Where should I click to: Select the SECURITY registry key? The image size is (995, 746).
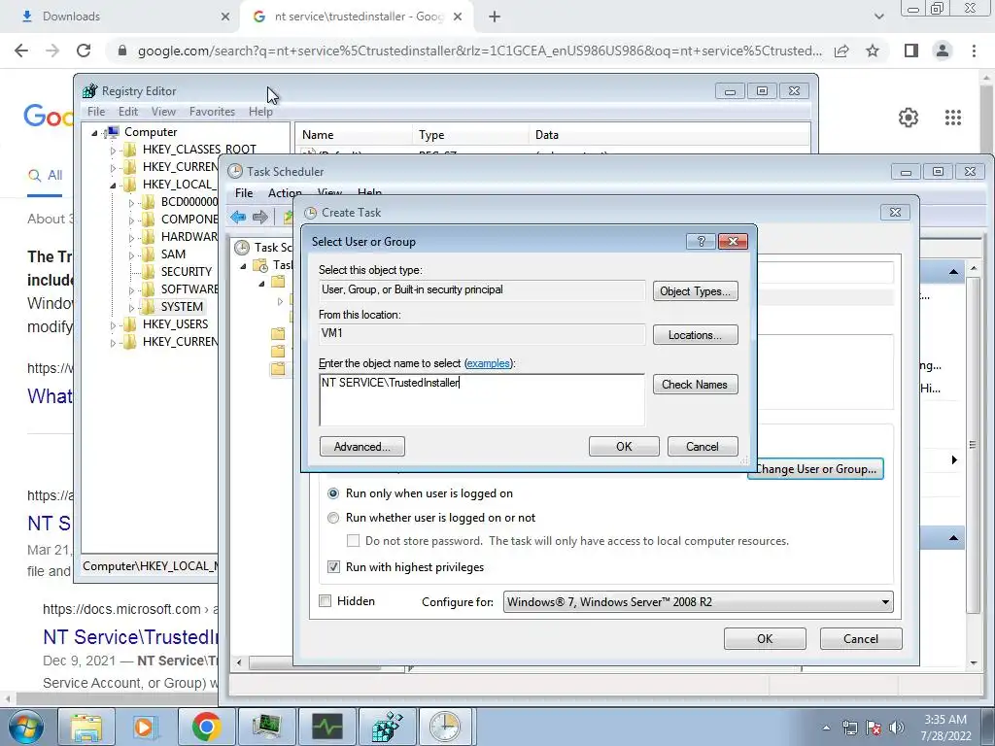click(186, 272)
